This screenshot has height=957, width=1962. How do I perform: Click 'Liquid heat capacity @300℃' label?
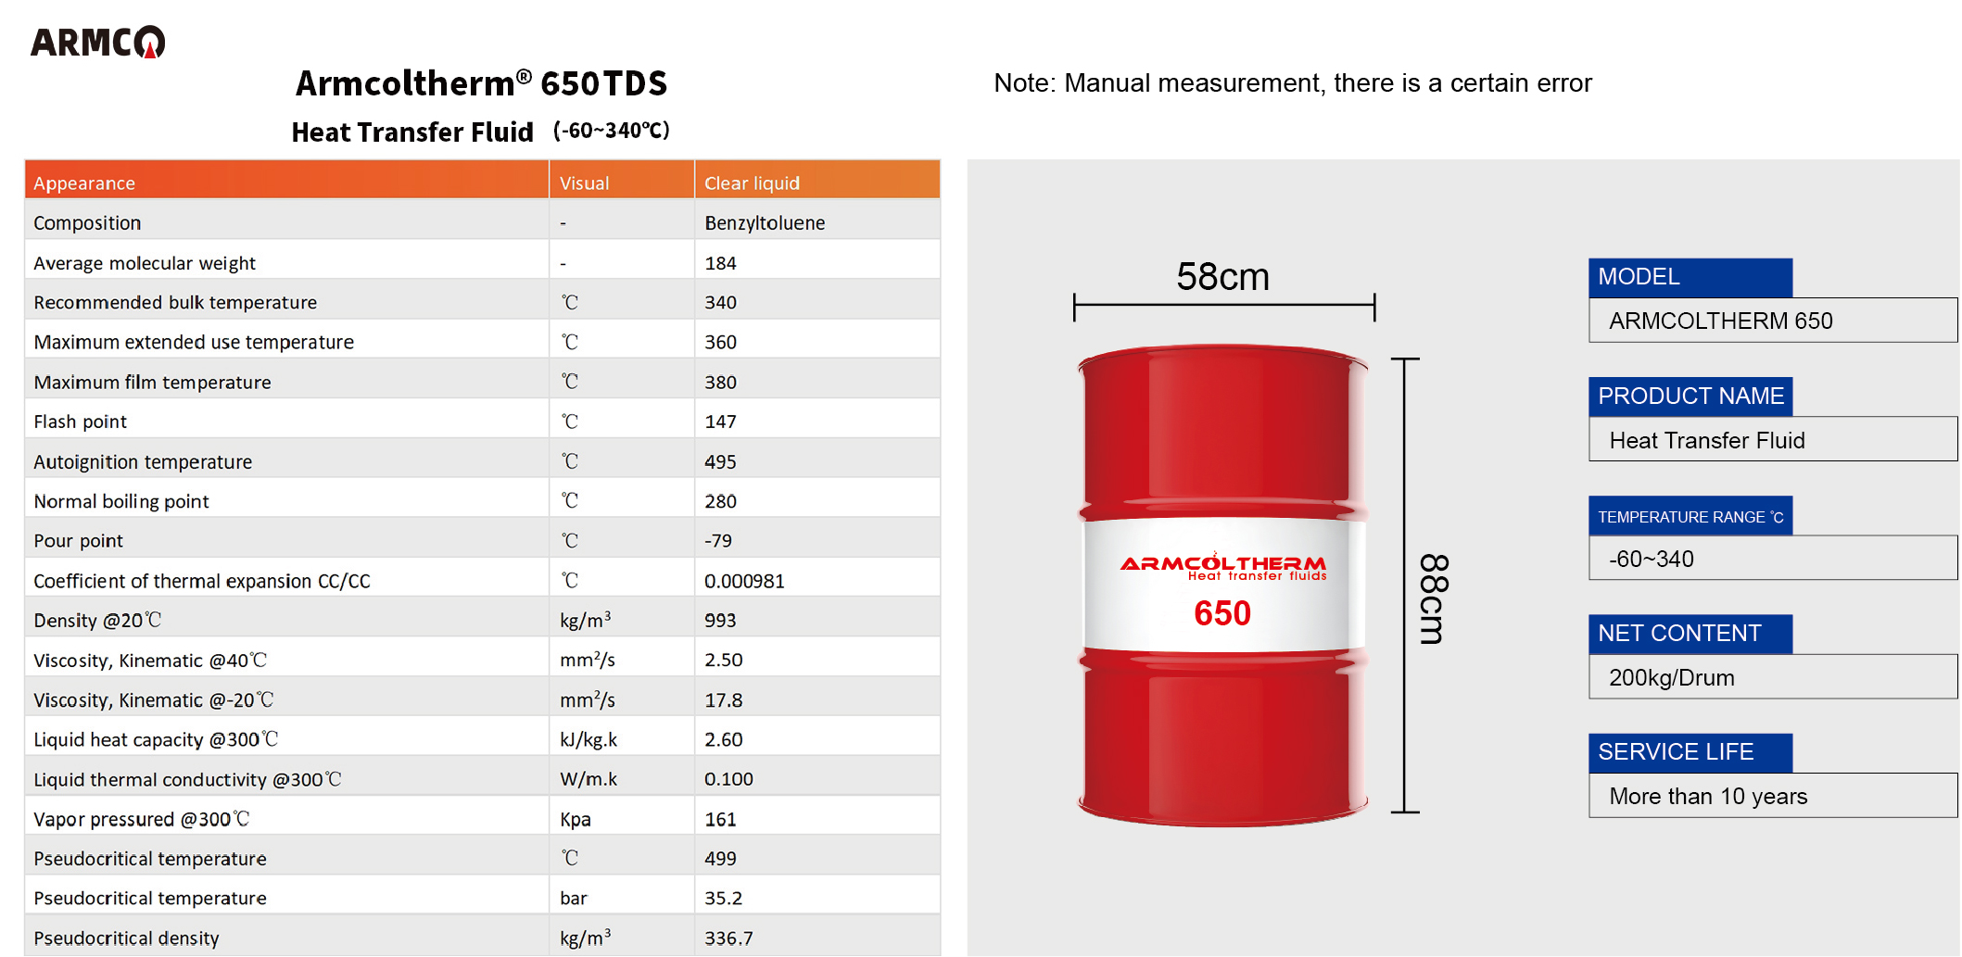(x=156, y=740)
